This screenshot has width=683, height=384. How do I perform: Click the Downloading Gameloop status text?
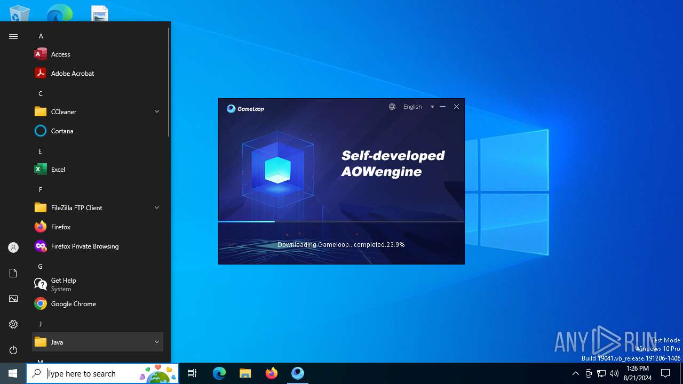(x=341, y=245)
